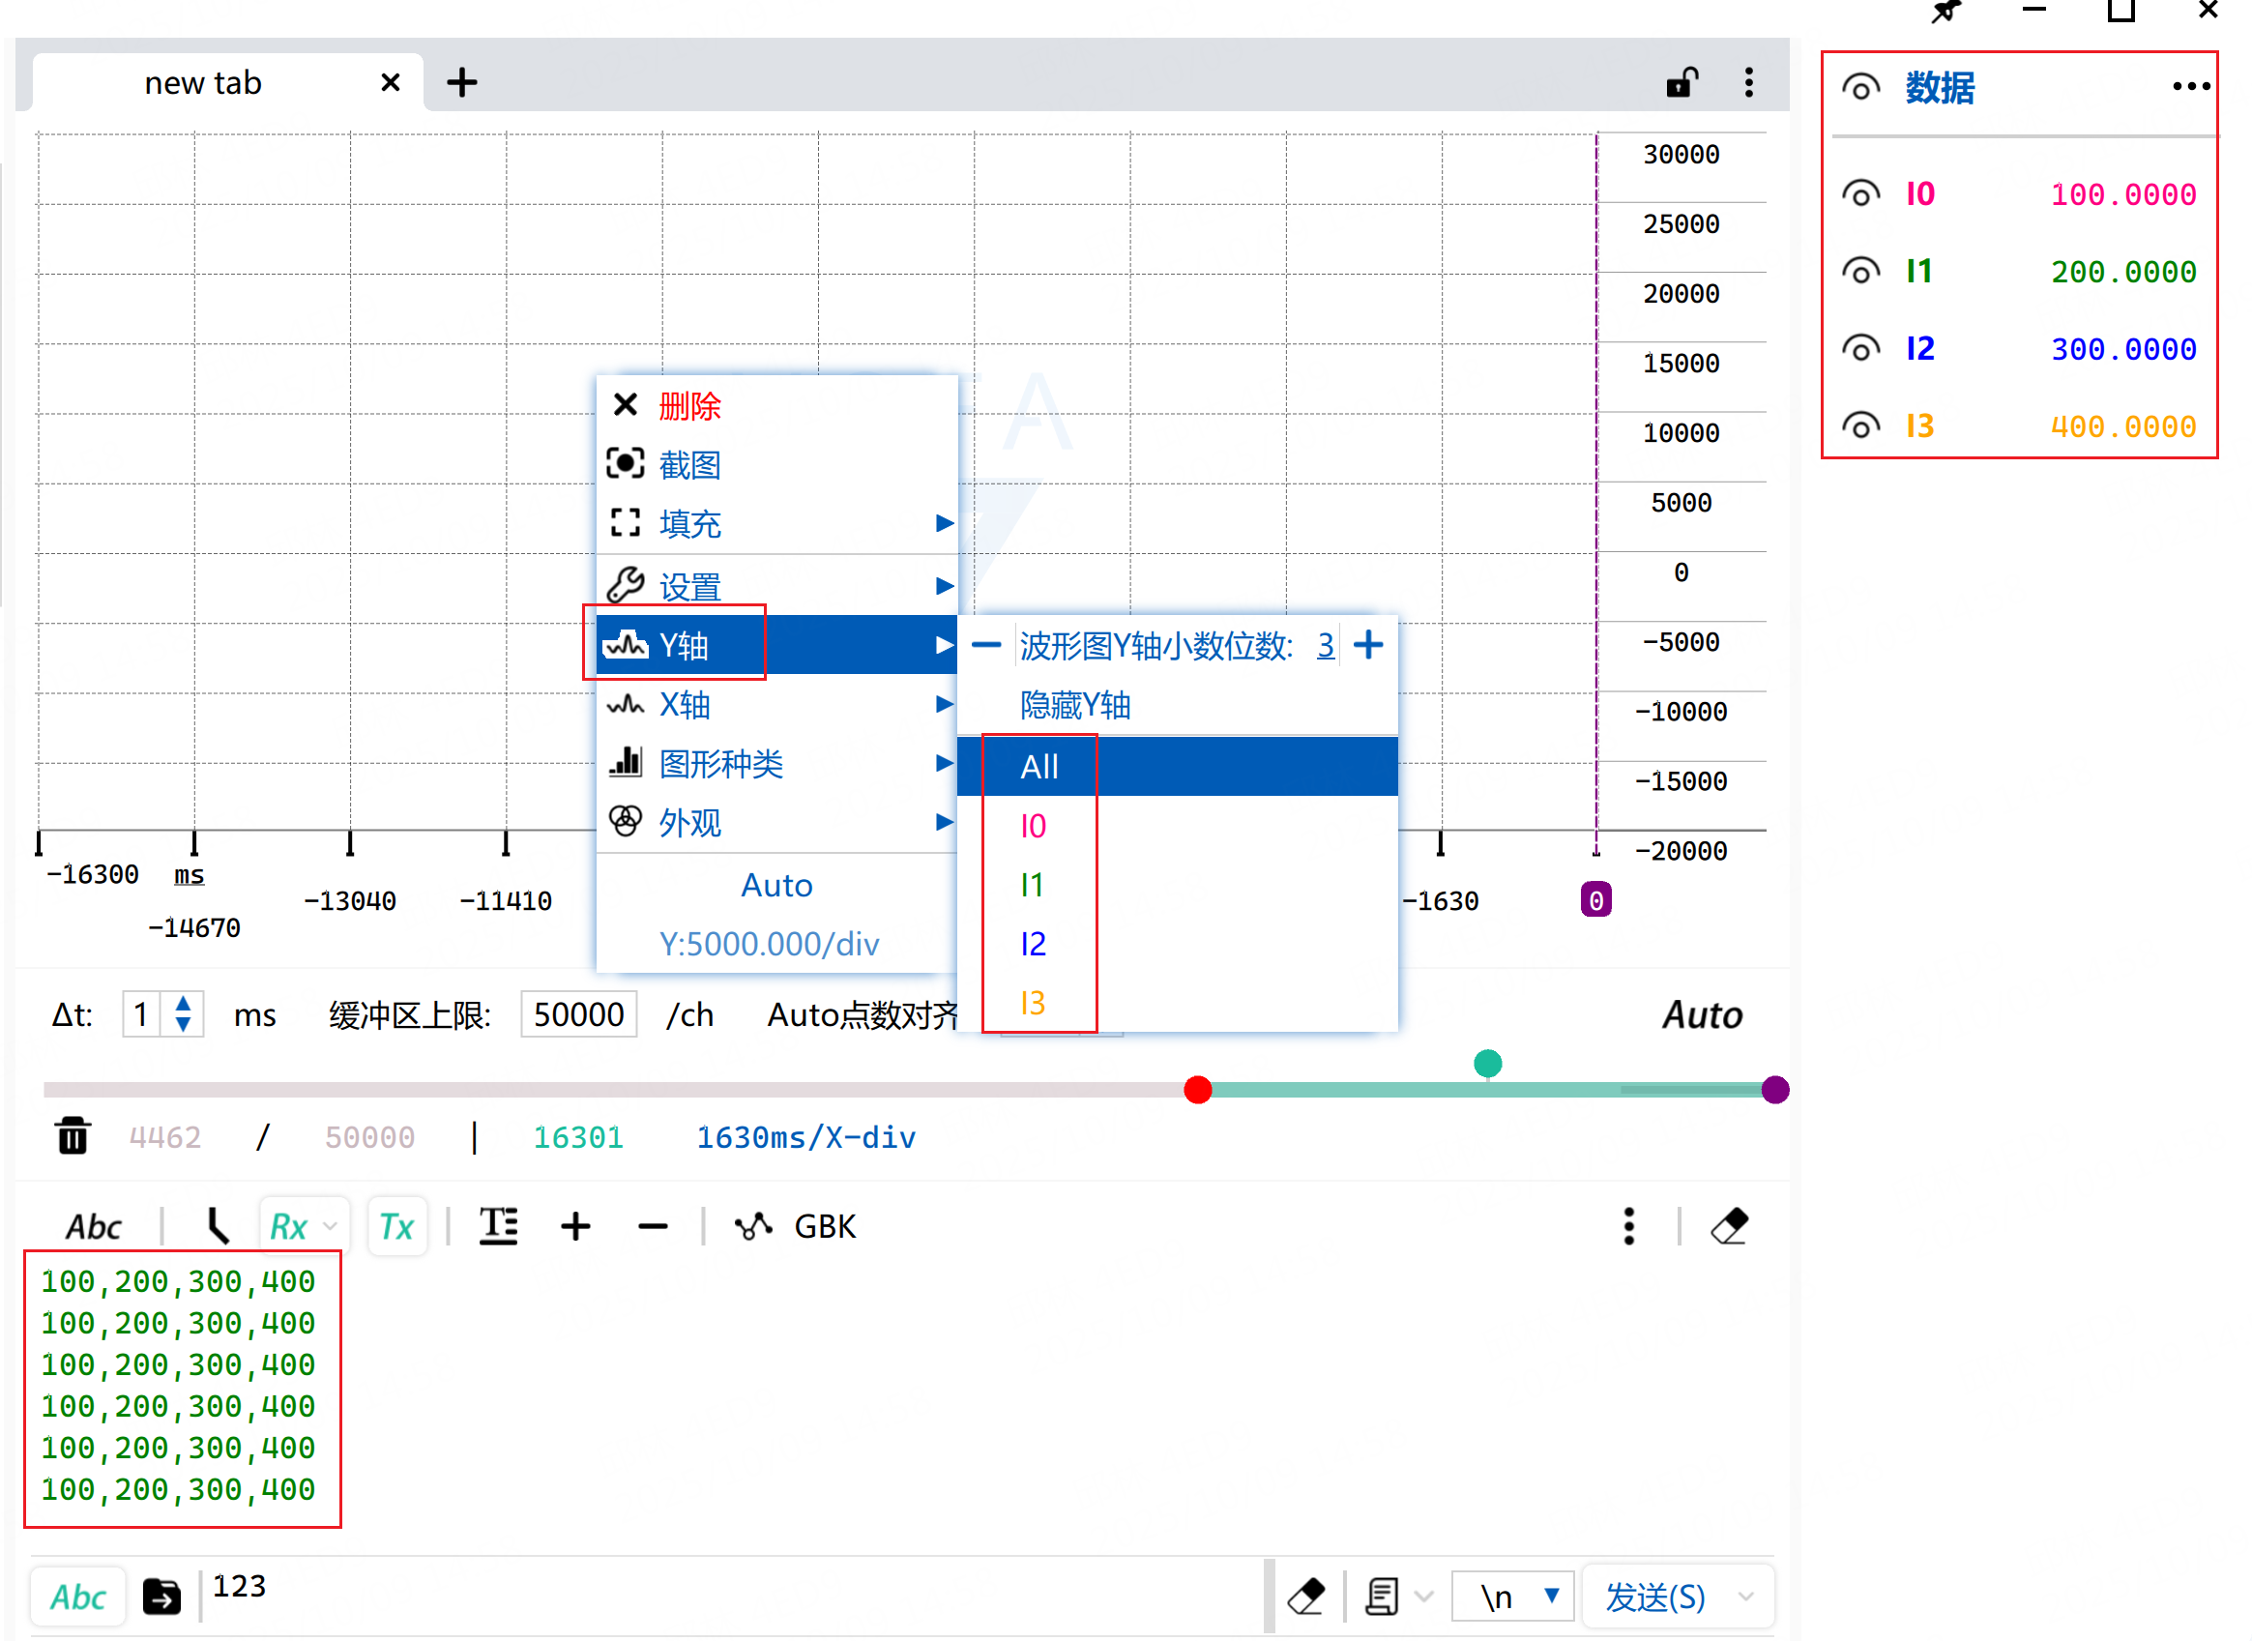Image resolution: width=2252 pixels, height=1641 pixels.
Task: Open the Rx dropdown
Action: tap(301, 1226)
